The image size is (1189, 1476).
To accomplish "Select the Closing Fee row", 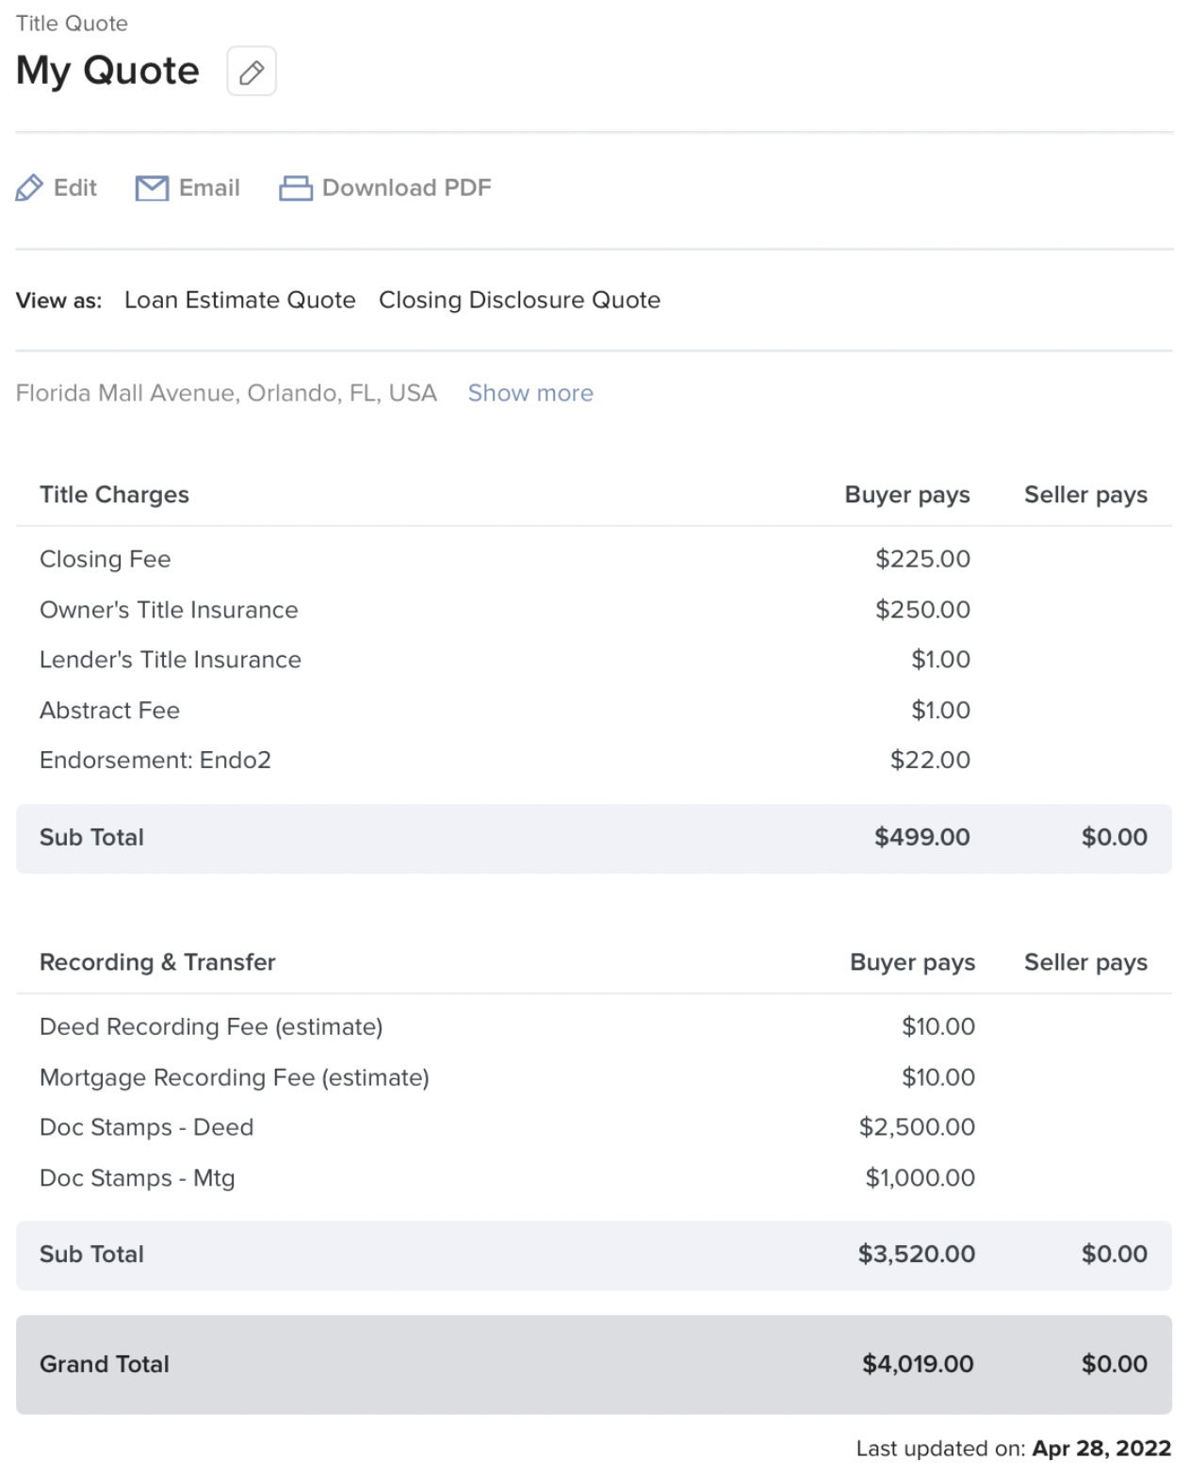I will 106,559.
